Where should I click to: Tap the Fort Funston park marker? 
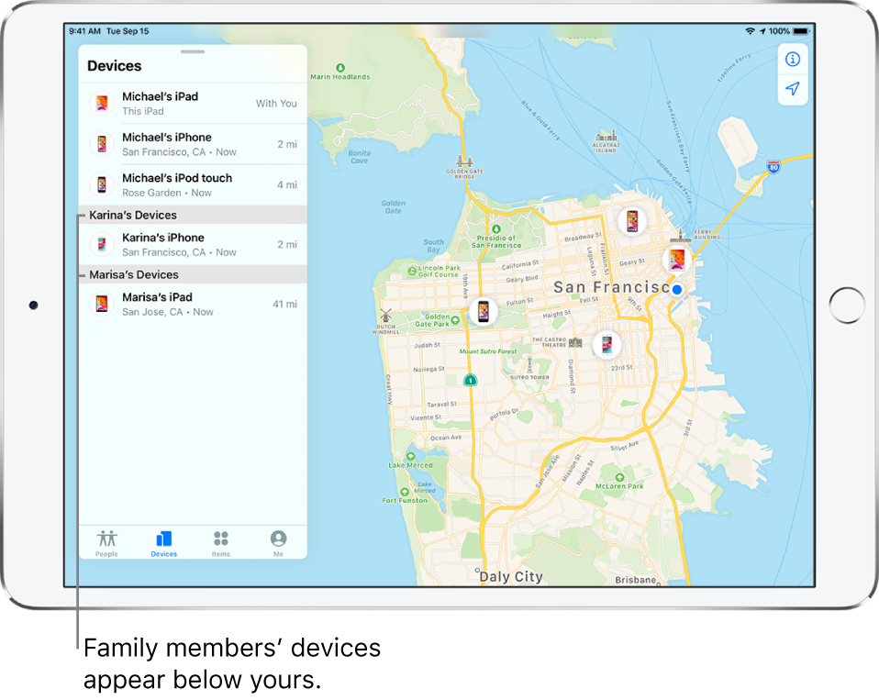point(405,492)
